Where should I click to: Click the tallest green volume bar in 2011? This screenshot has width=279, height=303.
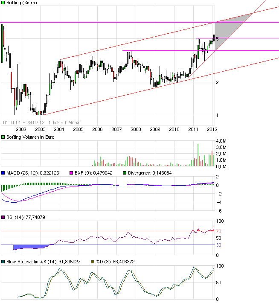(198, 155)
